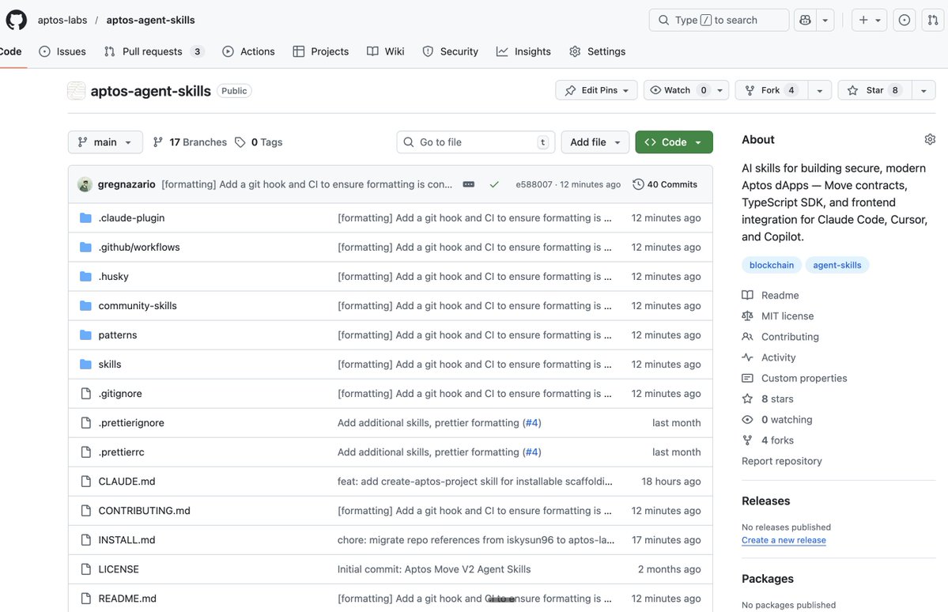Expand the fork options dropdown arrow
The width and height of the screenshot is (948, 612).
tap(820, 90)
